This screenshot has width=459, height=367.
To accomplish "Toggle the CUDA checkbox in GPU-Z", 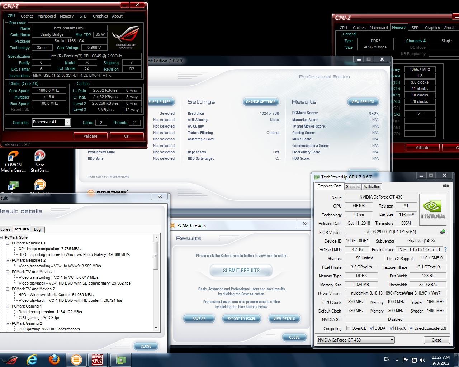I will click(371, 328).
